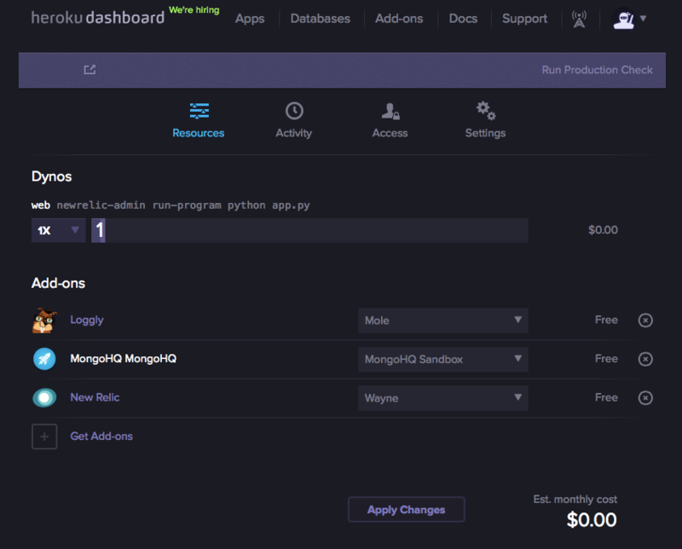Switch to the Activity tab label
Viewport: 682px width, 549px height.
pos(293,133)
